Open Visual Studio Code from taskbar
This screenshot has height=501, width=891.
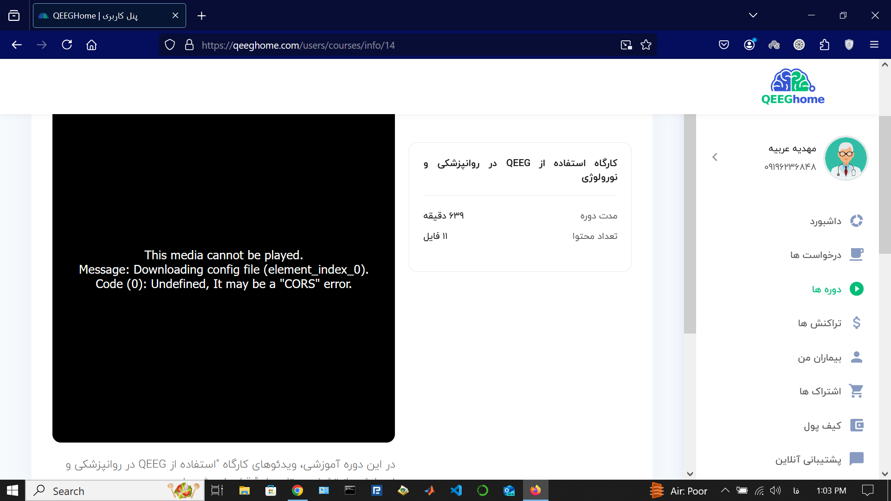point(456,491)
